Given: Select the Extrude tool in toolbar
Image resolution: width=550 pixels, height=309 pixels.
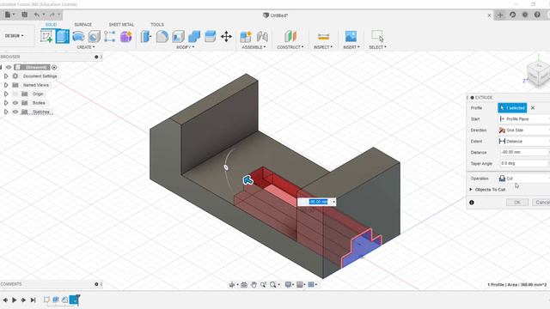Looking at the screenshot, I should point(63,36).
